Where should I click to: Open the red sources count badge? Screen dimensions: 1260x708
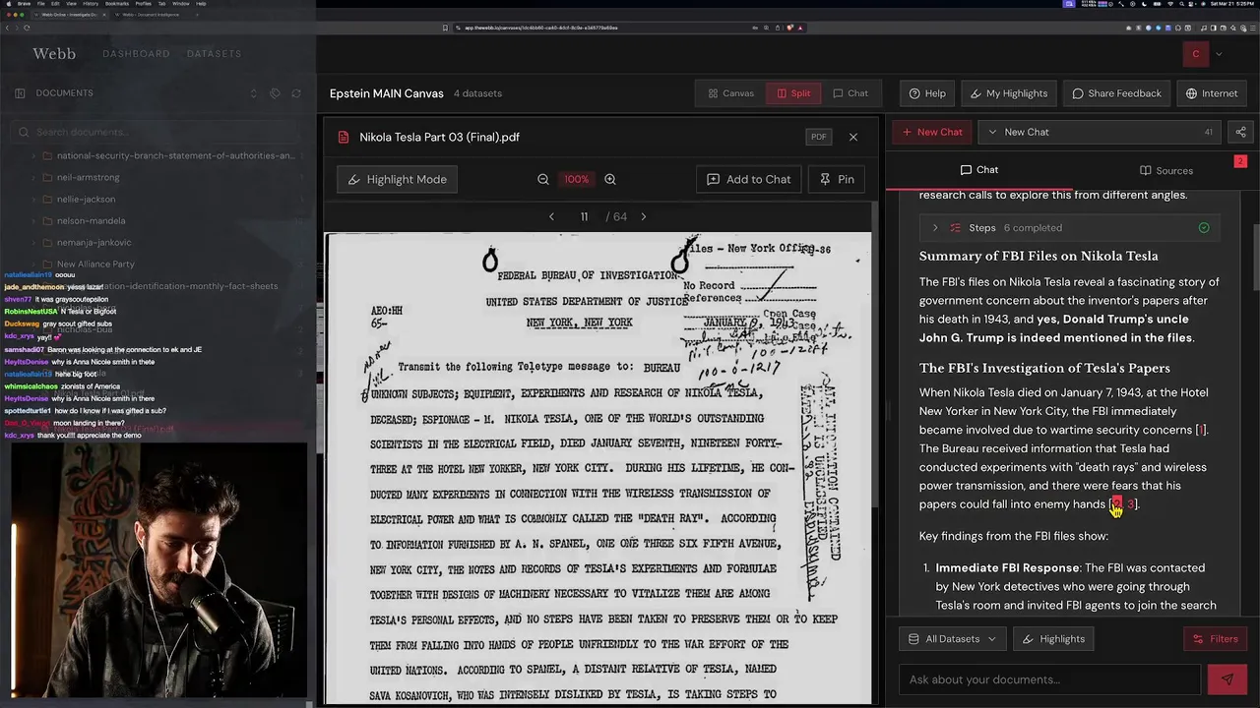[1240, 161]
